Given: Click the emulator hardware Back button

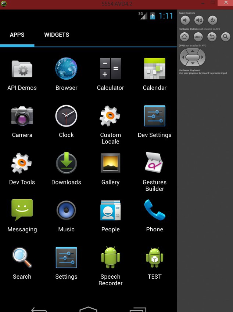Looking at the screenshot, I should point(212,37).
